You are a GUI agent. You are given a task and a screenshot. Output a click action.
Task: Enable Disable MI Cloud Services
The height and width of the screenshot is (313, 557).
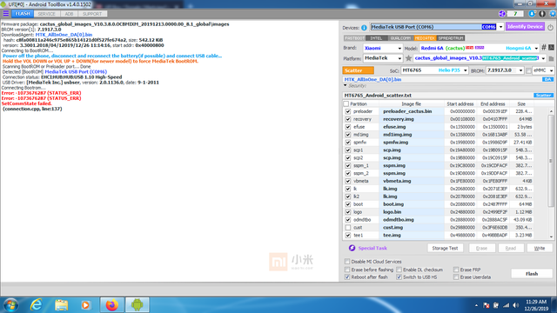coord(347,262)
